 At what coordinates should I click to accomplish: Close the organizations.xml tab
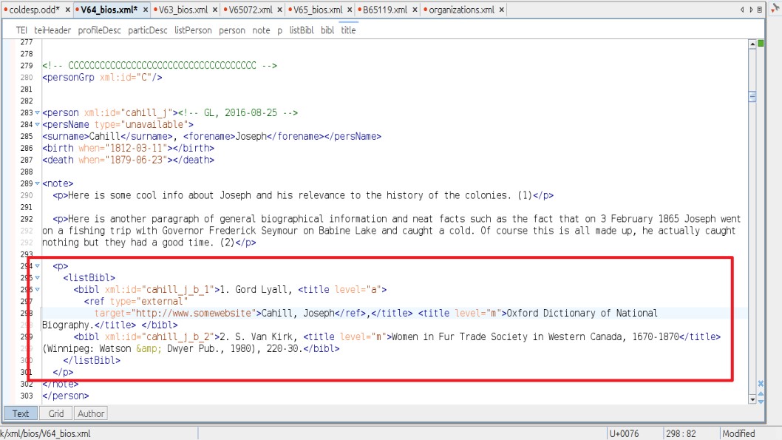pos(502,10)
